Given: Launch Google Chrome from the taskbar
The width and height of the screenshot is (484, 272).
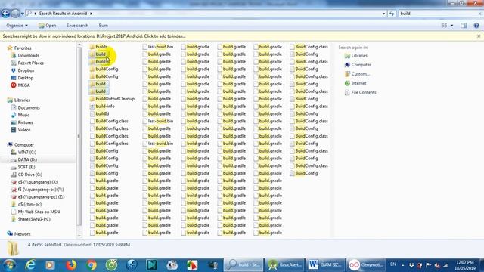Looking at the screenshot, I should 91,265.
